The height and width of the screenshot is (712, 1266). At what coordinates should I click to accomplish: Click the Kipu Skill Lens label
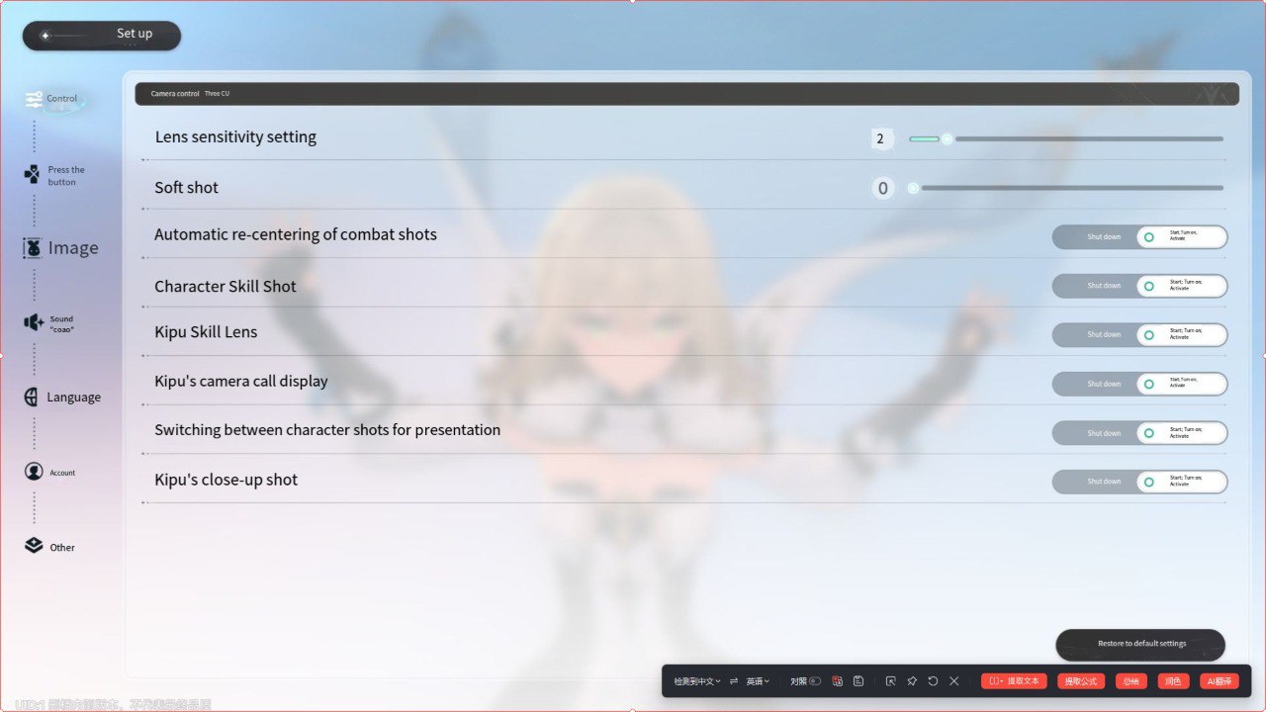[206, 332]
